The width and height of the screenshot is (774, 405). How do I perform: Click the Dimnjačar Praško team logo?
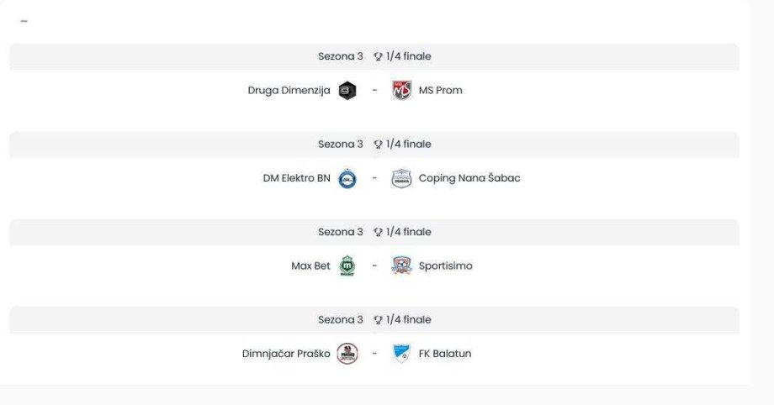point(347,354)
